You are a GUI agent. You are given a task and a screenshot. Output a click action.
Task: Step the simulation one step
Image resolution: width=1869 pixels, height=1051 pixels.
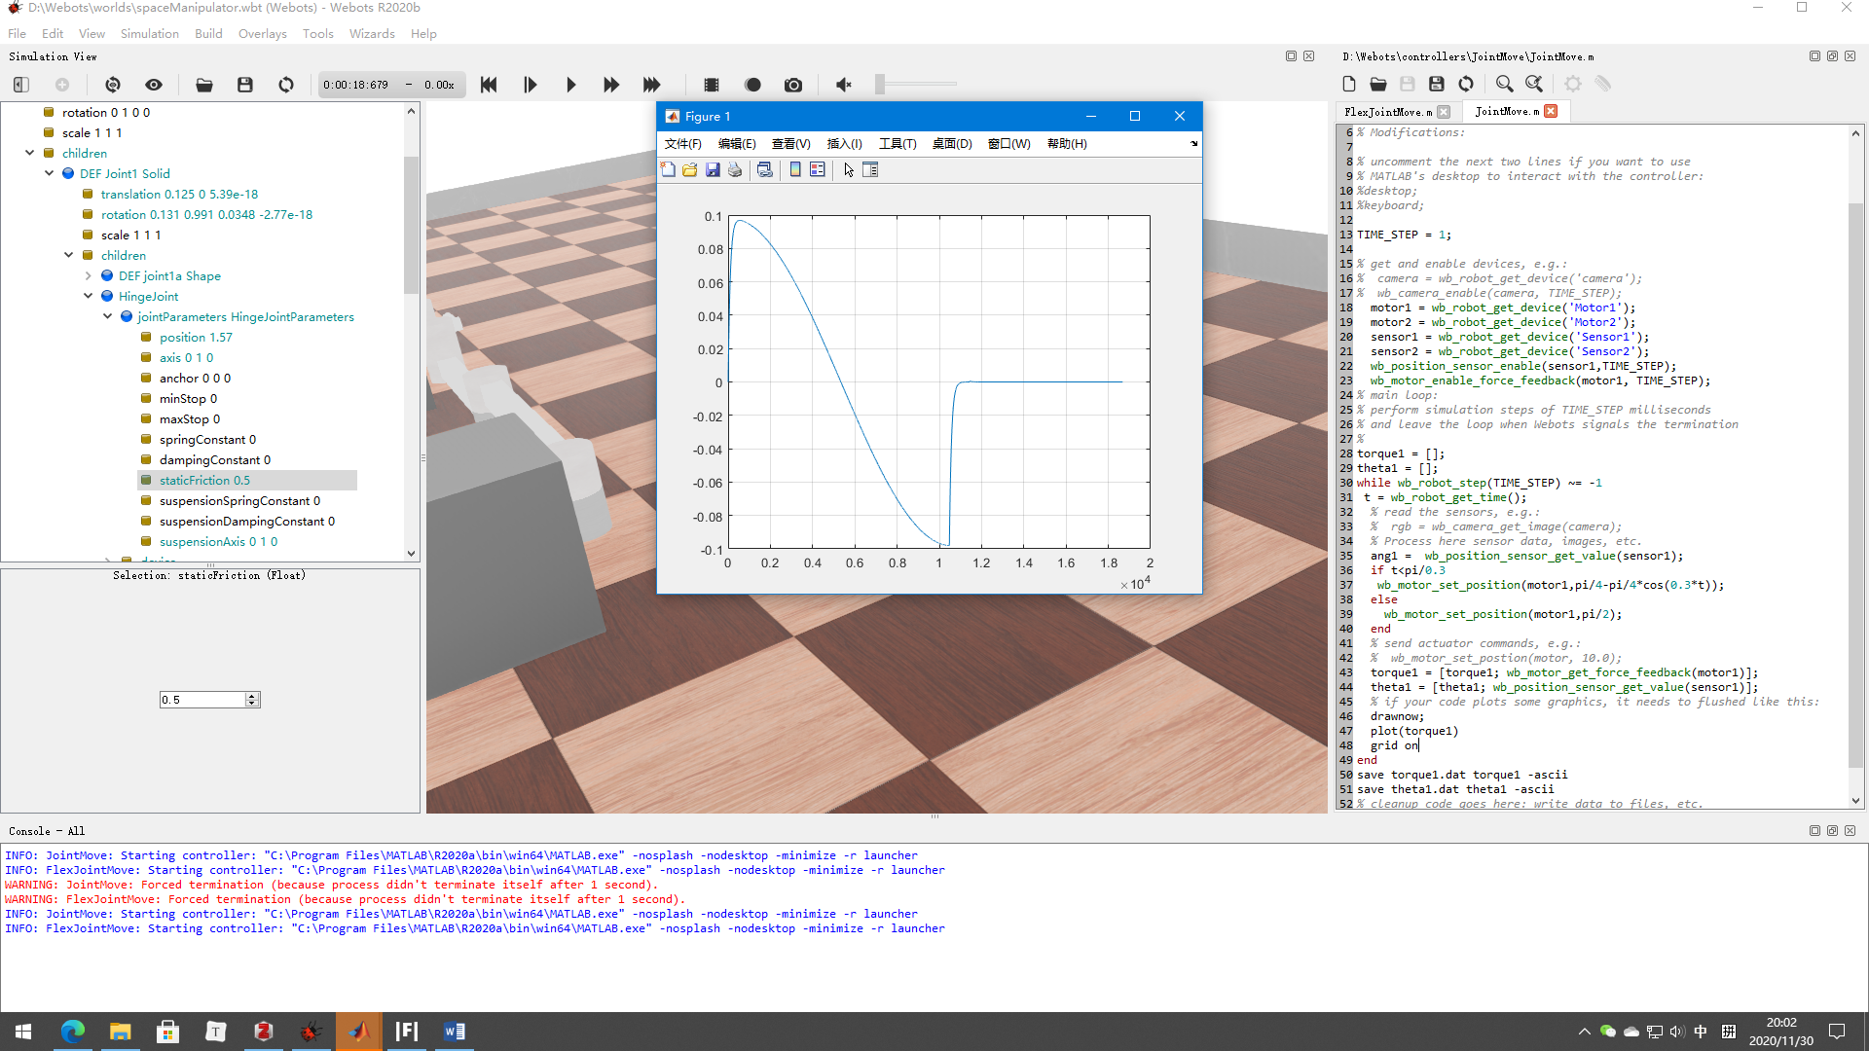click(530, 85)
